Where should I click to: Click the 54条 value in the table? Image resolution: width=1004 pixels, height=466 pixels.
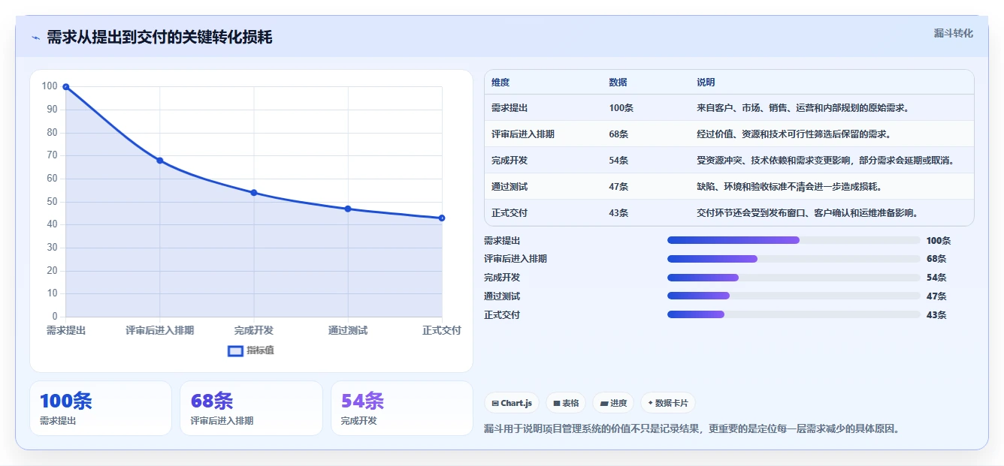[618, 161]
